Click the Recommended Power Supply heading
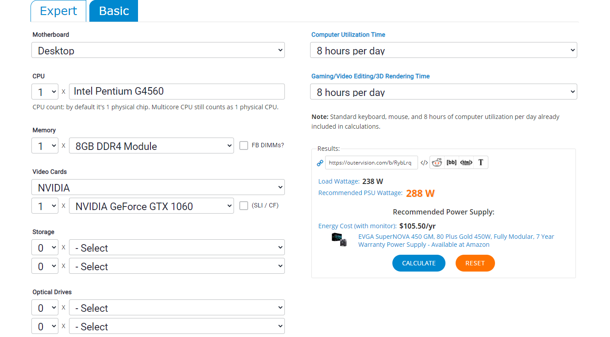This screenshot has width=610, height=337. [x=444, y=212]
